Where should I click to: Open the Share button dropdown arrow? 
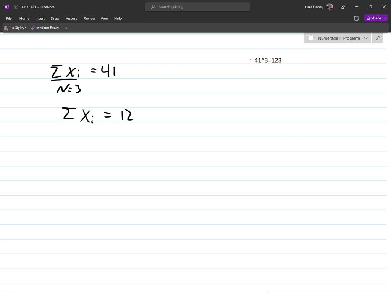tap(385, 18)
